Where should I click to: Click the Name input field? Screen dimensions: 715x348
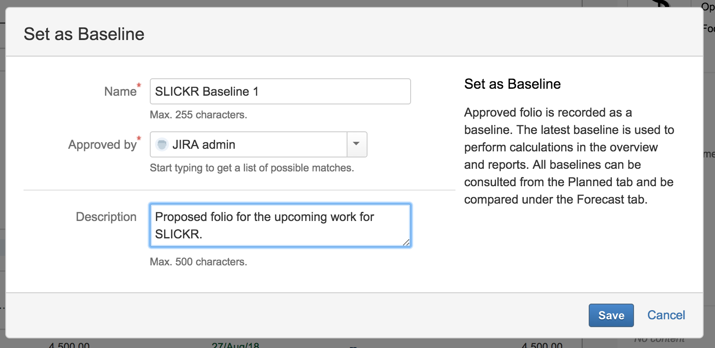280,91
